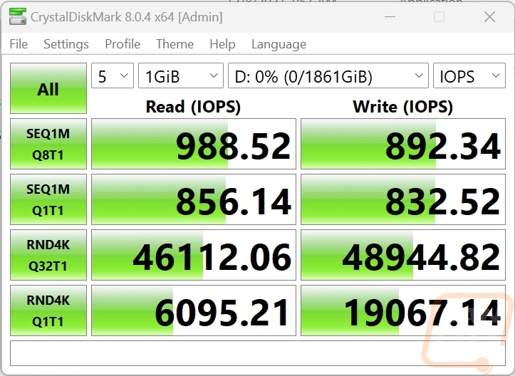Open the Theme menu
This screenshot has width=515, height=376.
tap(175, 44)
